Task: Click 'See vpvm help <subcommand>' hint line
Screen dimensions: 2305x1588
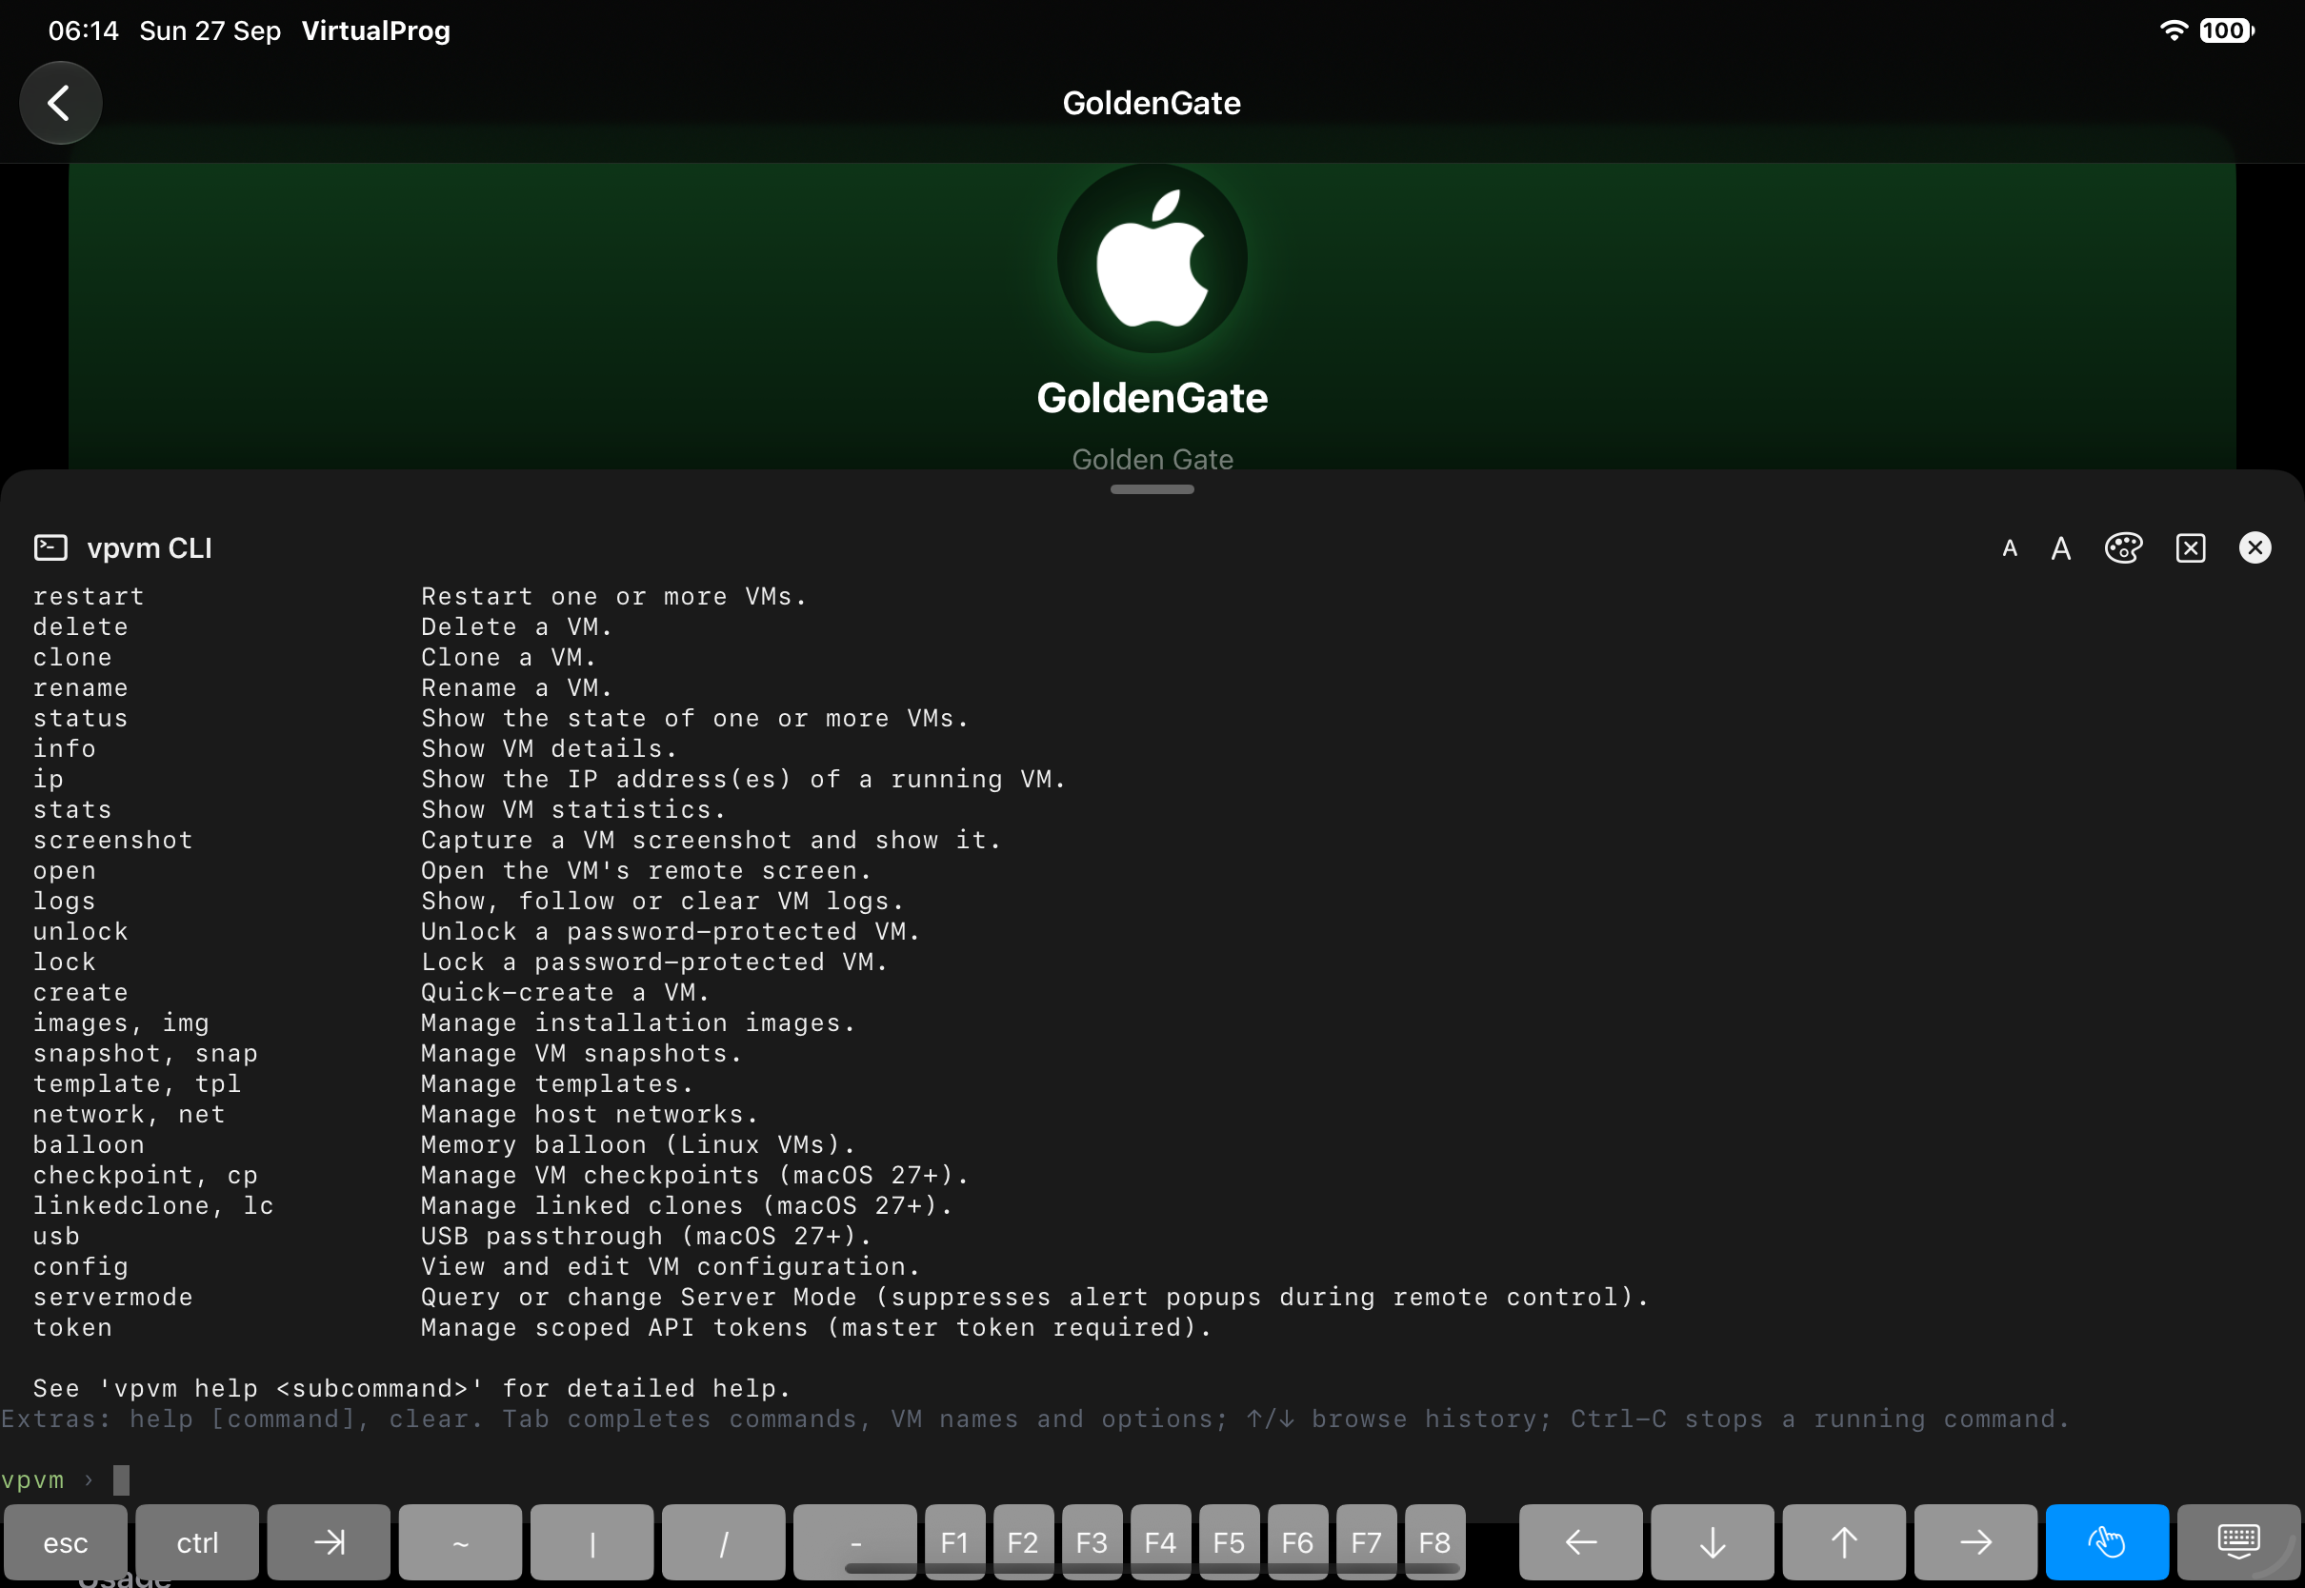Action: tap(412, 1389)
